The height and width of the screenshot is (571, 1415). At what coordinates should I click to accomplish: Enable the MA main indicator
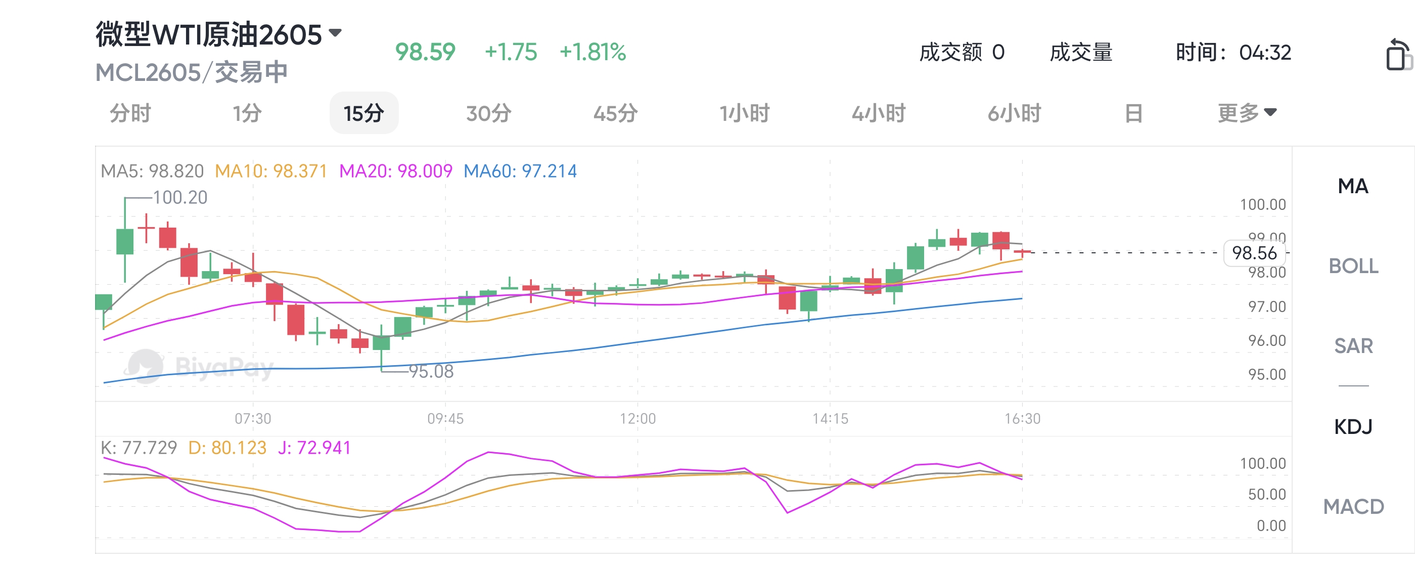tap(1353, 186)
